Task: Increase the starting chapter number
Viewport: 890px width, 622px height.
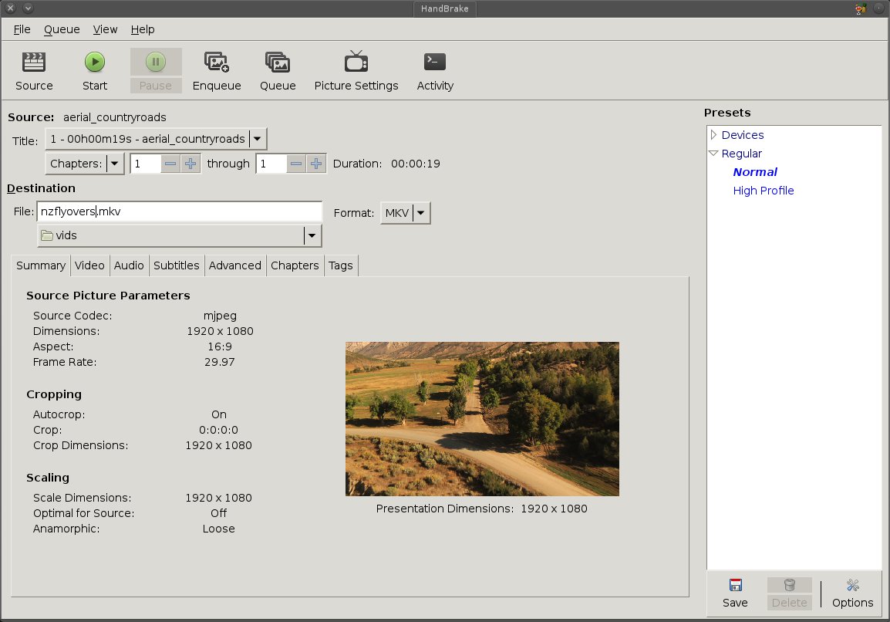Action: coord(190,164)
